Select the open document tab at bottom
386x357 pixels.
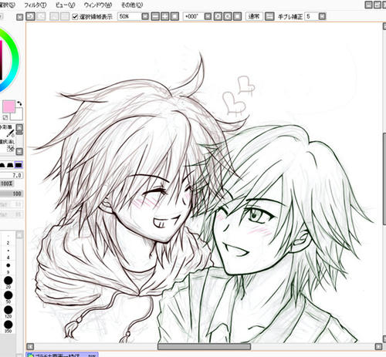[62, 355]
